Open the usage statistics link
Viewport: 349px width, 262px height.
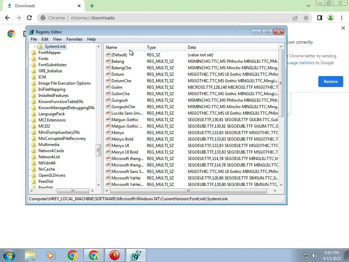[x=301, y=63]
